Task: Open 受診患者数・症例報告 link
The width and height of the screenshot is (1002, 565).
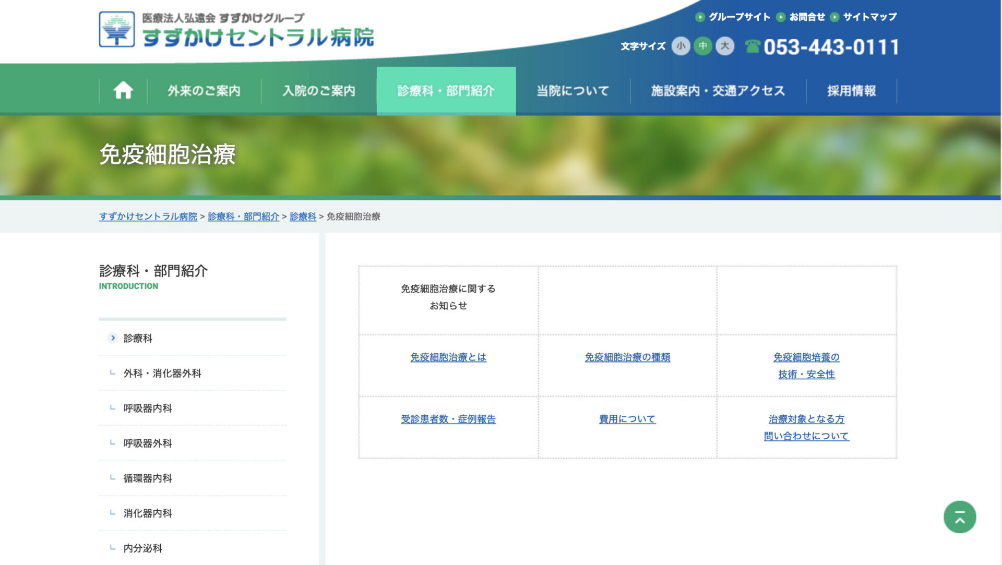Action: click(448, 419)
